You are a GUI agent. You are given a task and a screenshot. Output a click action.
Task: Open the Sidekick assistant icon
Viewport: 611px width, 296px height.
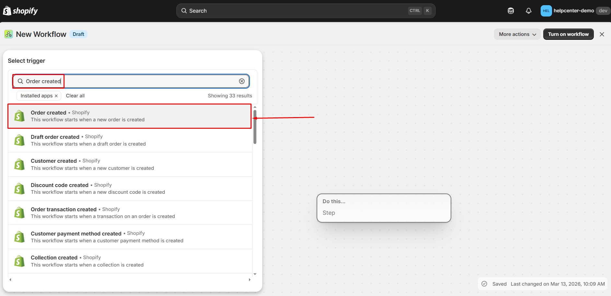pyautogui.click(x=511, y=11)
